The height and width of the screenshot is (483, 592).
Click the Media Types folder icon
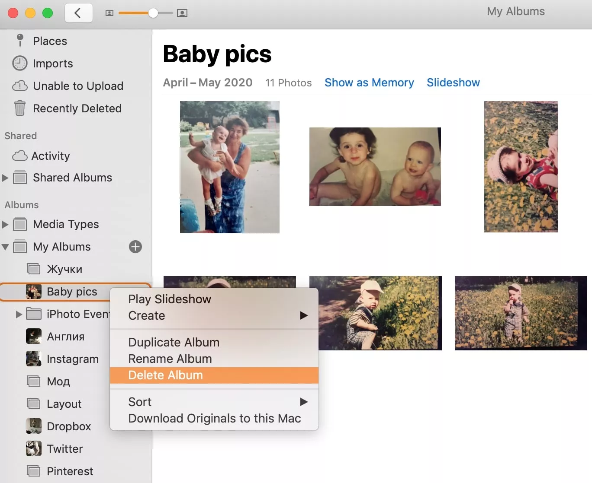pyautogui.click(x=20, y=224)
